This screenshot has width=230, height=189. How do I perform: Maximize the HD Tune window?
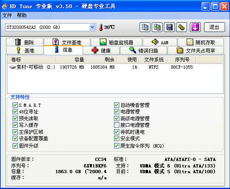[215, 7]
